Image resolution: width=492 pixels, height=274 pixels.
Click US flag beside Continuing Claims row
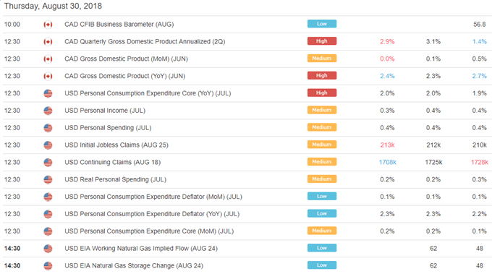point(48,163)
